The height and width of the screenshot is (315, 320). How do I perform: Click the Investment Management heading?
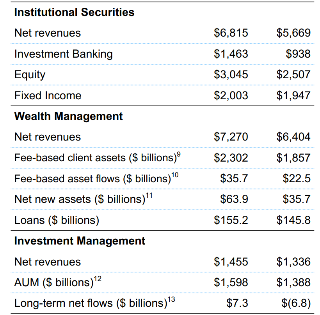point(80,241)
